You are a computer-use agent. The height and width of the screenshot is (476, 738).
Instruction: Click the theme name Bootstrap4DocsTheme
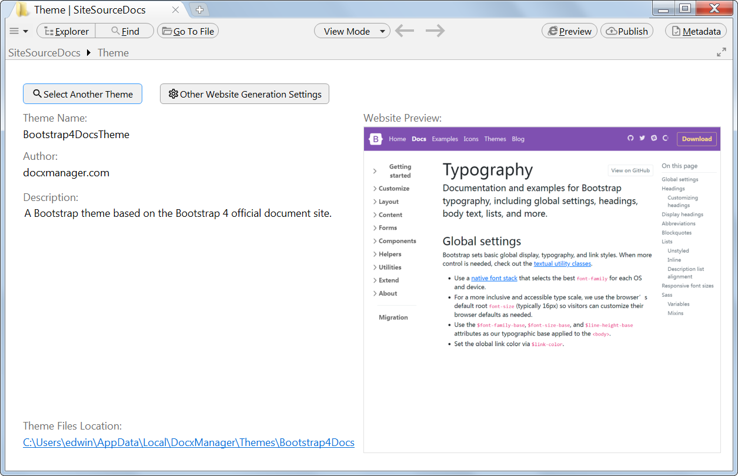[x=76, y=135]
